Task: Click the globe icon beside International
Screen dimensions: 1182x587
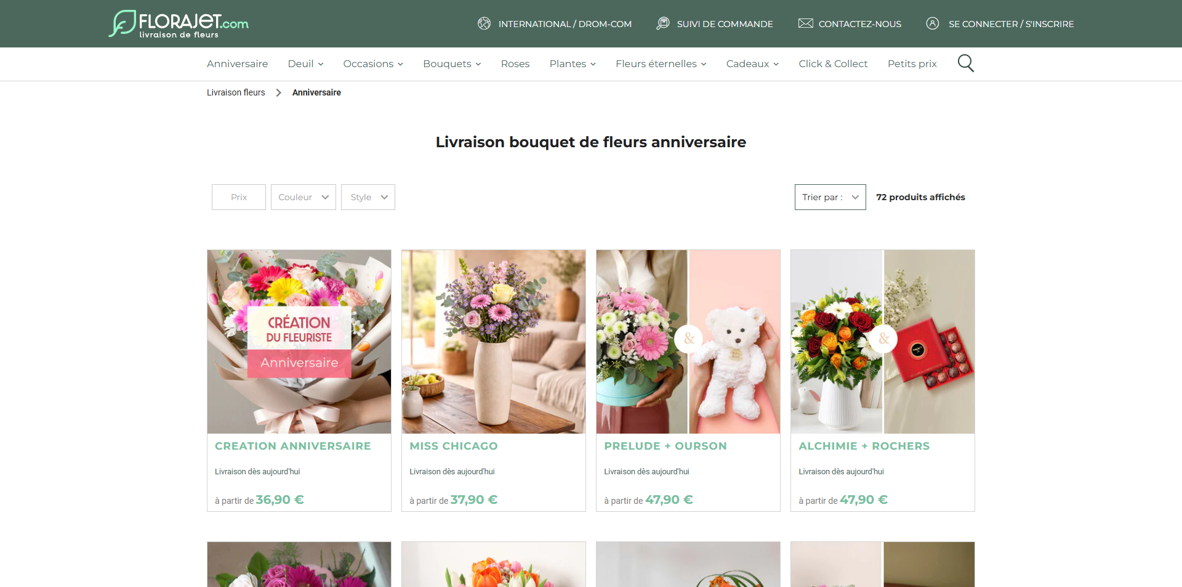Action: (484, 23)
